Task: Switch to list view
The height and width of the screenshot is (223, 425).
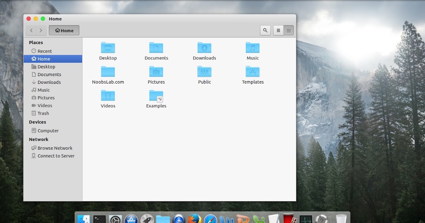Action: 278,30
